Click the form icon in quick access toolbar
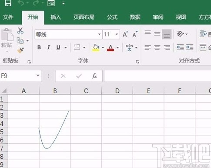Viewport: 211px width, 168px height. (x=51, y=3)
